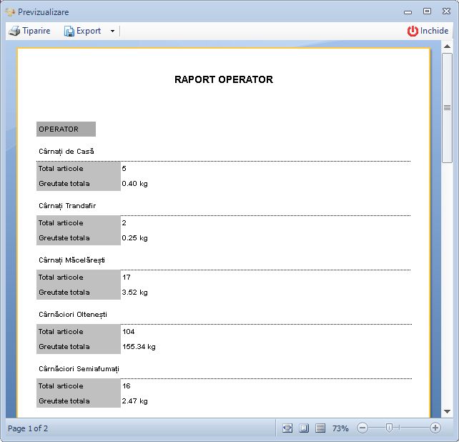Click the total articole value 16
Viewport: 459px width, 442px height.
[x=127, y=385]
